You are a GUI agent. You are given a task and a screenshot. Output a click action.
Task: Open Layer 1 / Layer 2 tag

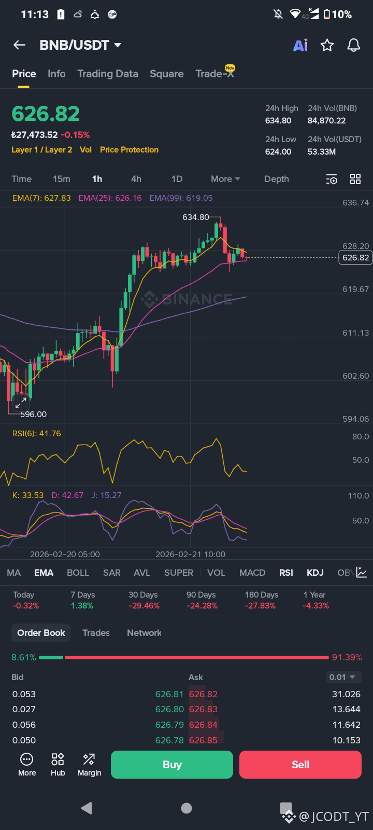(41, 150)
